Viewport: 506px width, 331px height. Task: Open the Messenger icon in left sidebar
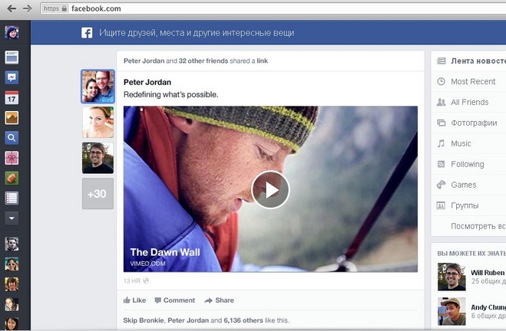point(12,77)
